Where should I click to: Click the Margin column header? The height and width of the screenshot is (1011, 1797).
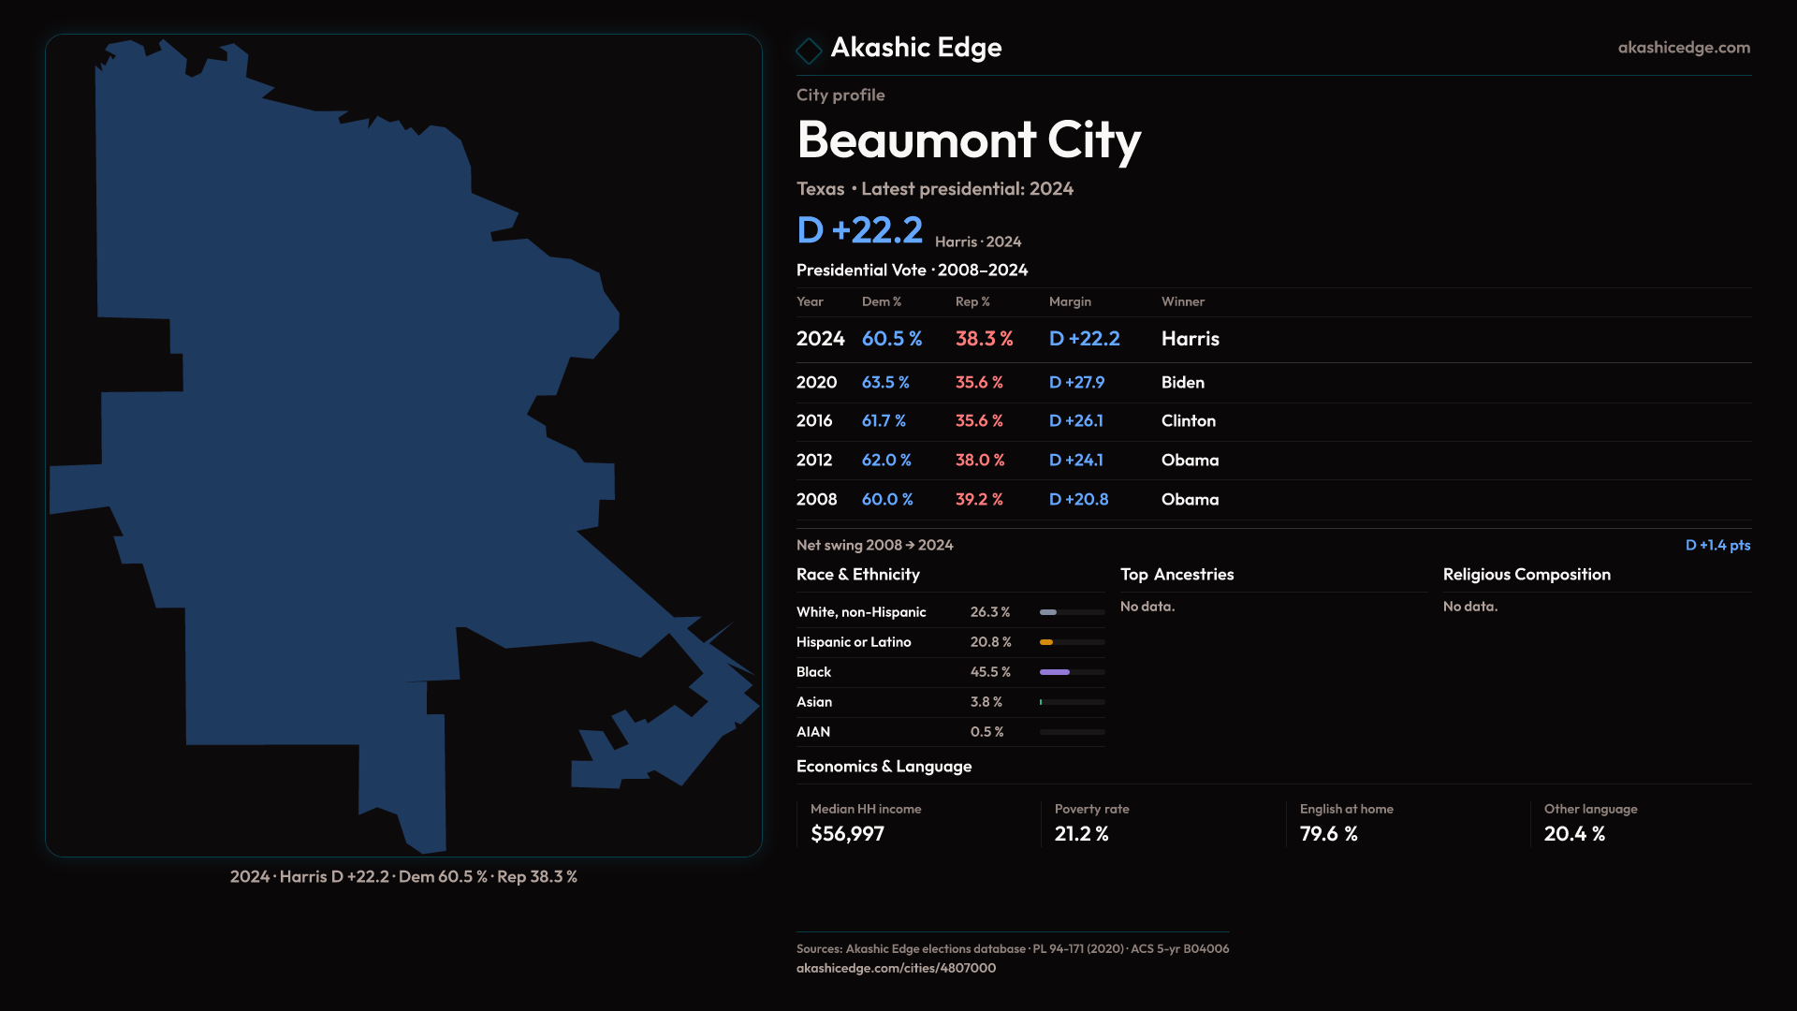point(1070,301)
